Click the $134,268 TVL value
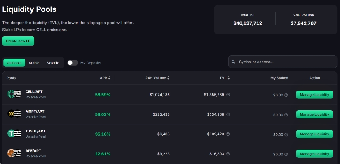 (x=216, y=114)
